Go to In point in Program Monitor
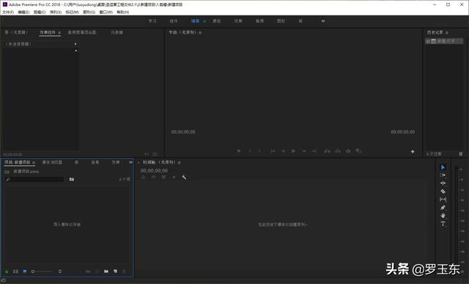 (x=273, y=151)
